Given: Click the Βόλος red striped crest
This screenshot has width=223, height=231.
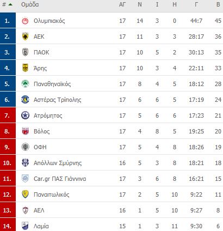Looking at the screenshot, I should [25, 131].
